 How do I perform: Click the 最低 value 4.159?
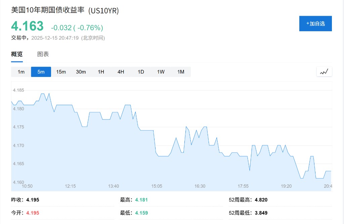pos(141,213)
